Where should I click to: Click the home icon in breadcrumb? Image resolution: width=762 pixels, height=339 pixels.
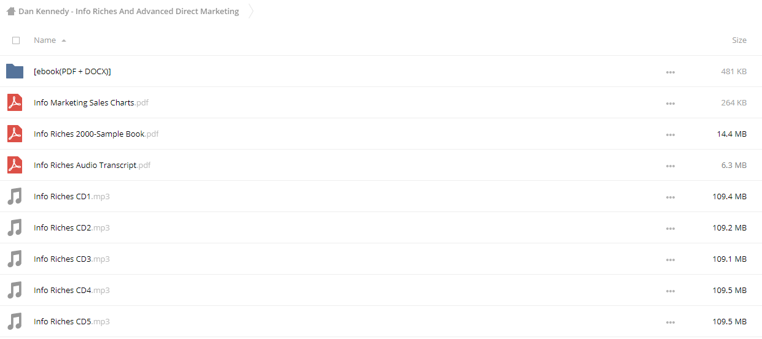(10, 11)
